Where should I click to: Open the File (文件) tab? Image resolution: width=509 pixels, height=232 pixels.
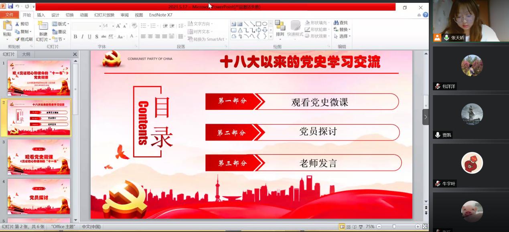point(9,15)
